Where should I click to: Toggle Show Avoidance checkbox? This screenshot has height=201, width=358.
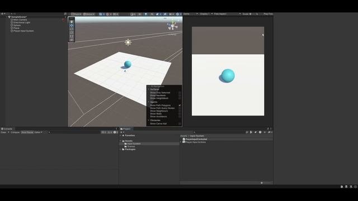tap(180, 117)
